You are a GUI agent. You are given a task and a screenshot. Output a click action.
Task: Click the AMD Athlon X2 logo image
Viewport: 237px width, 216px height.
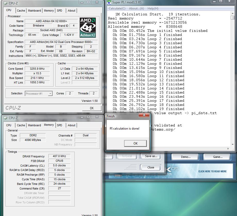88,28
